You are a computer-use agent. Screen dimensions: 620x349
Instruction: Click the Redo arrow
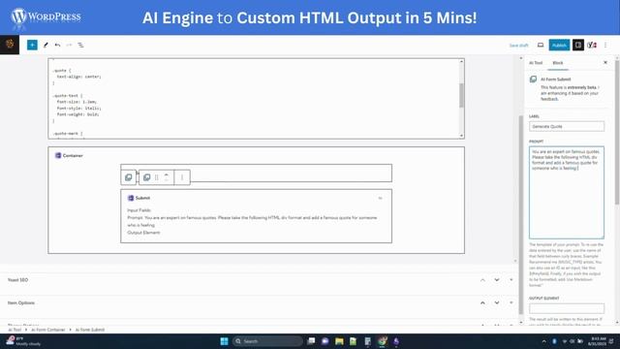pyautogui.click(x=69, y=46)
